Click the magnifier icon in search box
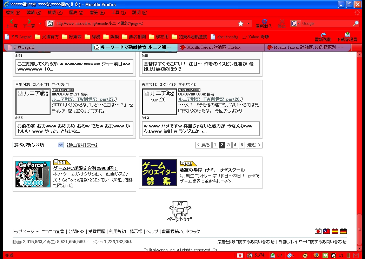365x259 pixels. point(356,24)
